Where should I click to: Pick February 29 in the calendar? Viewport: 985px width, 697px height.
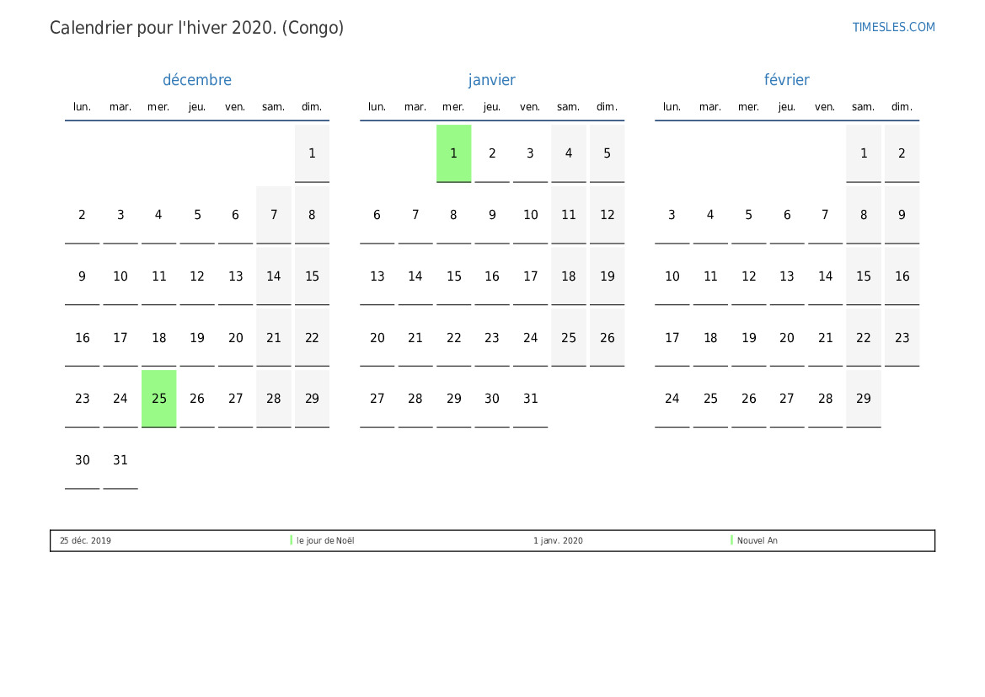863,399
